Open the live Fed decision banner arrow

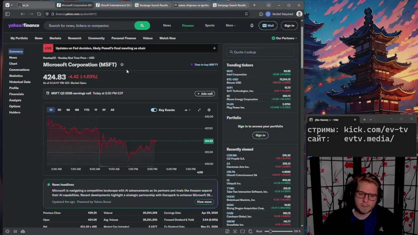tap(214, 48)
